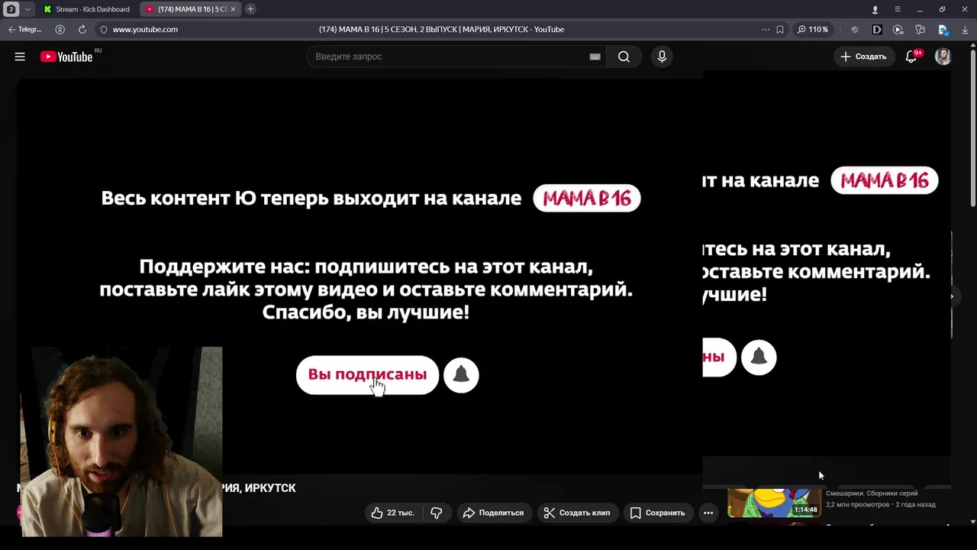Open the Смешарики. Сборники серий title
Image resolution: width=977 pixels, height=550 pixels.
[x=872, y=493]
